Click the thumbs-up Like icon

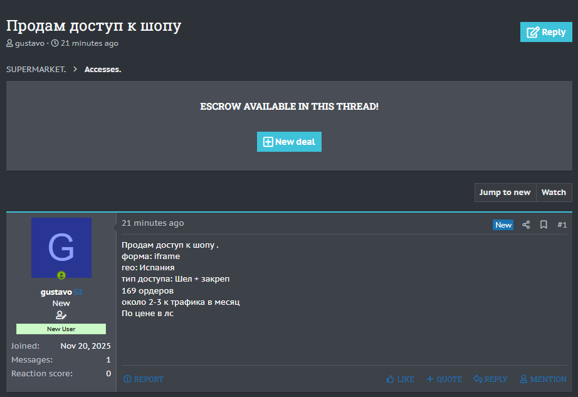(x=391, y=379)
